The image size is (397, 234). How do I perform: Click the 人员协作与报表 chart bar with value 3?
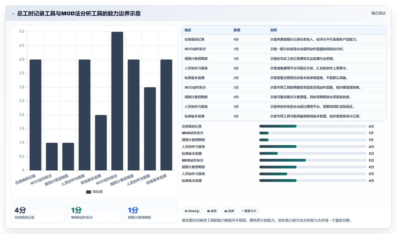pyautogui.click(x=150, y=129)
